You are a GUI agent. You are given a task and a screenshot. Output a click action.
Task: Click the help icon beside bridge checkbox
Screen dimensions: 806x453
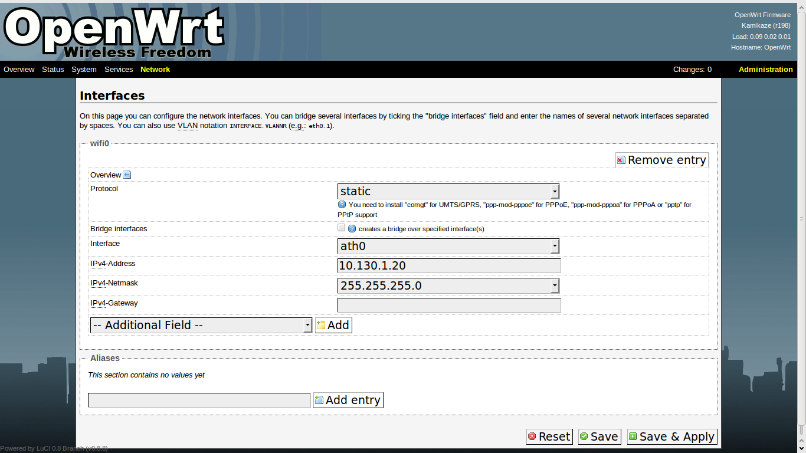point(352,228)
